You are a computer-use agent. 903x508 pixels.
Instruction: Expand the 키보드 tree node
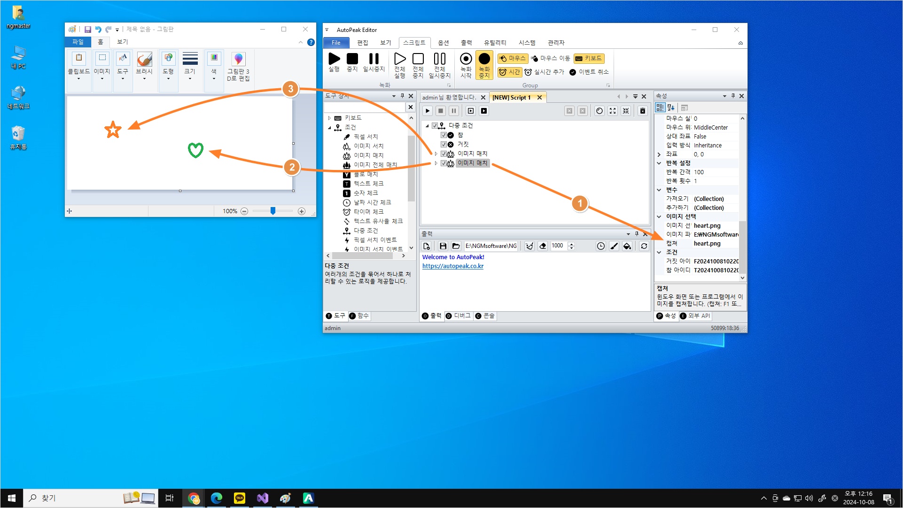(329, 118)
